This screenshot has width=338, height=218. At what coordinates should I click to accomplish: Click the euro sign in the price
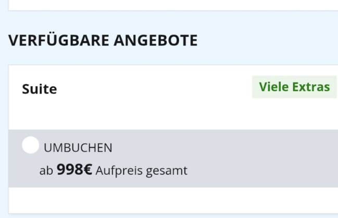(87, 169)
